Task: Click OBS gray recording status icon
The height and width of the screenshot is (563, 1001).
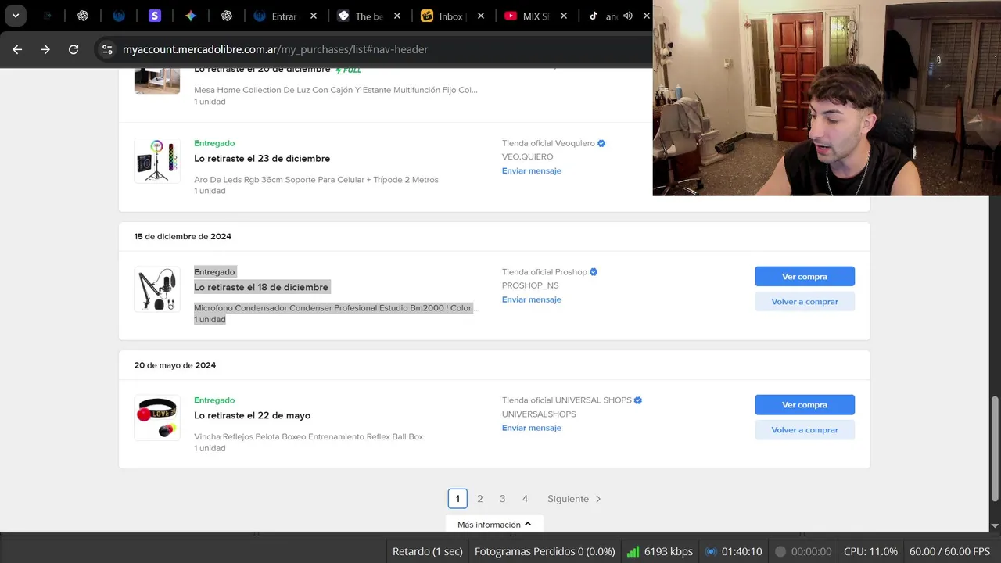Action: 780,551
